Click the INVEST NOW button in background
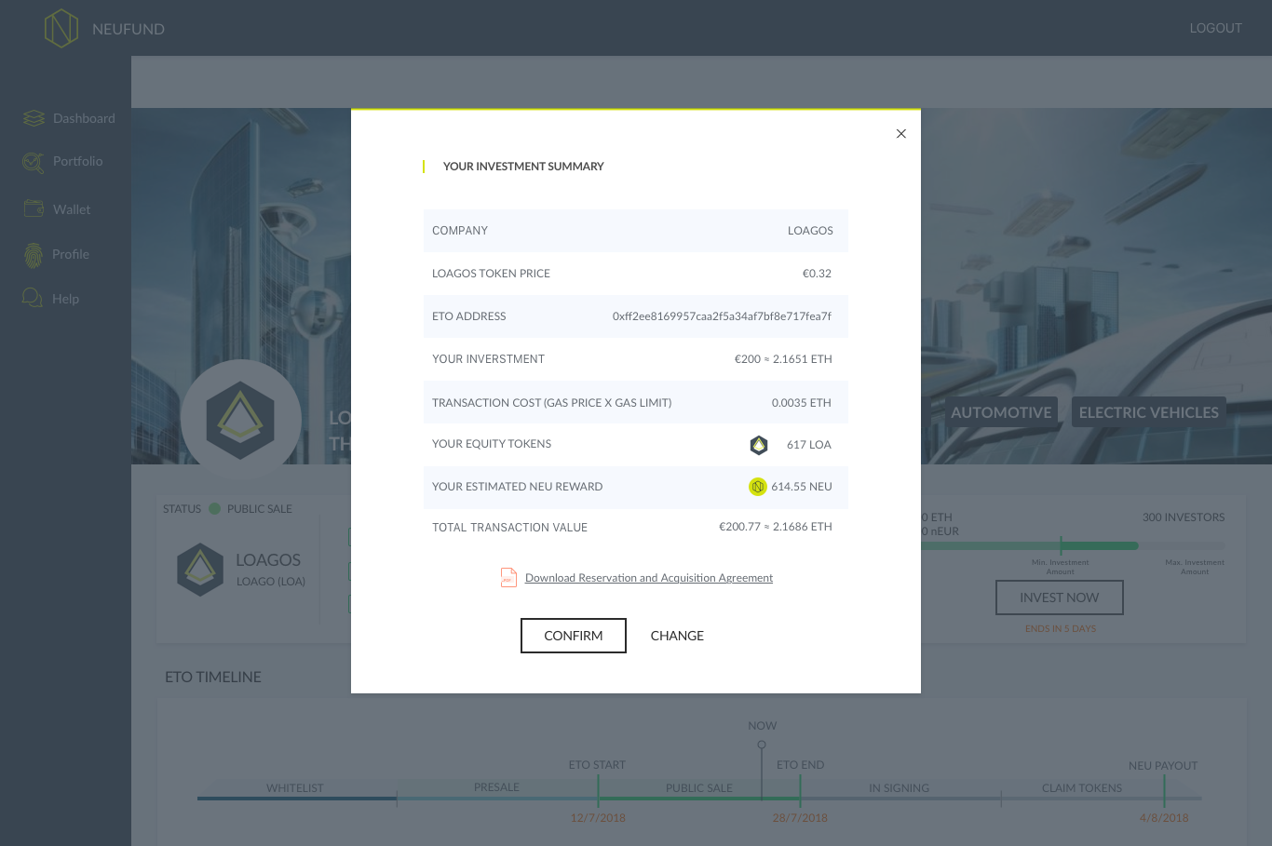This screenshot has width=1272, height=846. click(1060, 598)
